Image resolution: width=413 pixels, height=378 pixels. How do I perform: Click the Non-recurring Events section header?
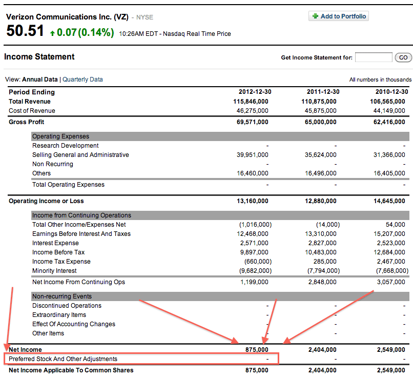[x=62, y=296]
